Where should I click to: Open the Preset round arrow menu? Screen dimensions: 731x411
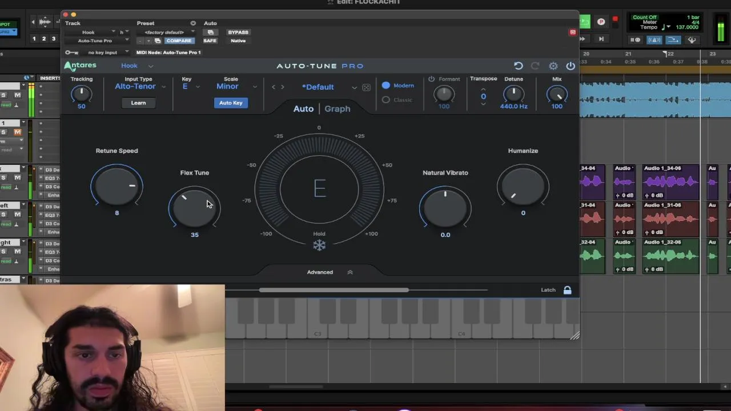click(193, 23)
